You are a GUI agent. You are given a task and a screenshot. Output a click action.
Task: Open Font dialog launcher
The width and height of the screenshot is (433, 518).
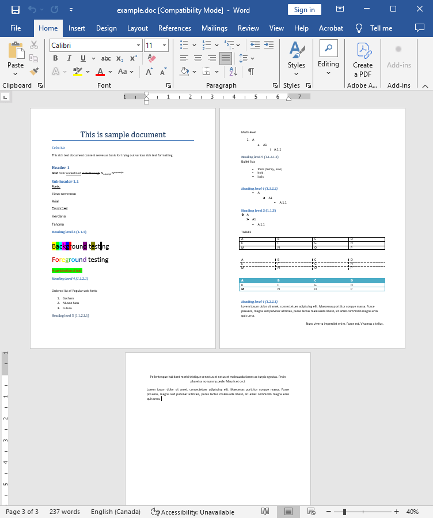pyautogui.click(x=169, y=85)
